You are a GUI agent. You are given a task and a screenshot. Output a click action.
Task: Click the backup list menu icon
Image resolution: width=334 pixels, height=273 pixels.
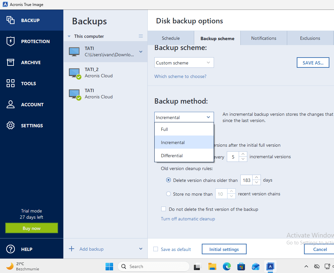[141, 36]
